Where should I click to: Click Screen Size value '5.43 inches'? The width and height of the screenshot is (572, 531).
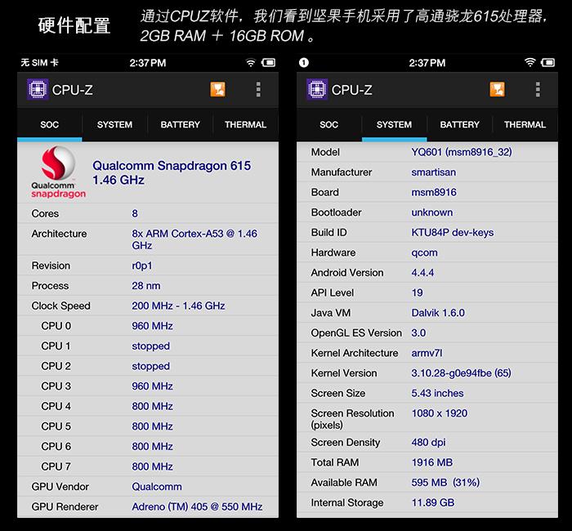pyautogui.click(x=437, y=393)
